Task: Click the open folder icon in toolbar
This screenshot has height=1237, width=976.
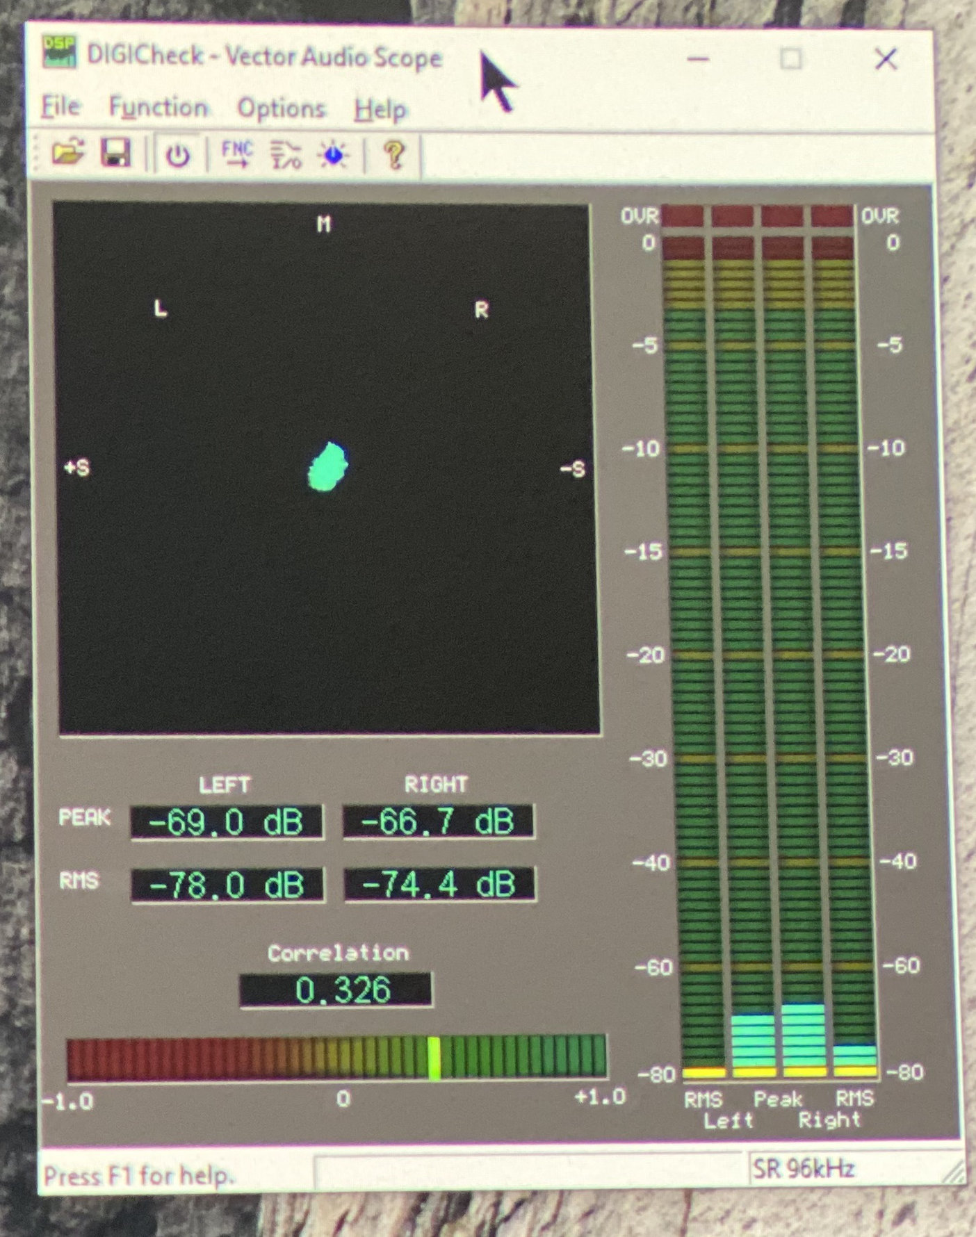Action: tap(67, 152)
